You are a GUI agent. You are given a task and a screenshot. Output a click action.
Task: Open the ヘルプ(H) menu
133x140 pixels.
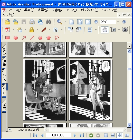[x=8, y=15]
